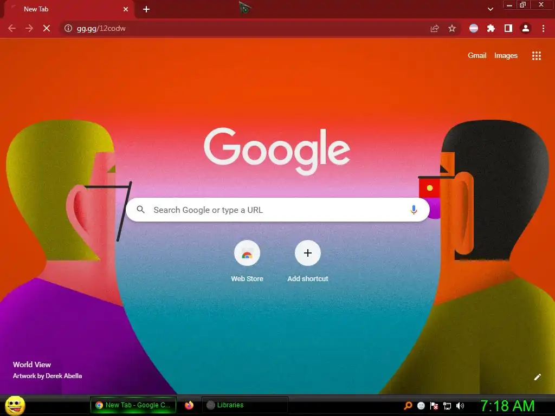The image size is (555, 416).
Task: Minimize the Chrome window
Action: [509, 5]
